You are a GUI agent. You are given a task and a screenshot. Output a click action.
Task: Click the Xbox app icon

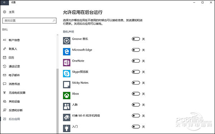tap(67, 96)
